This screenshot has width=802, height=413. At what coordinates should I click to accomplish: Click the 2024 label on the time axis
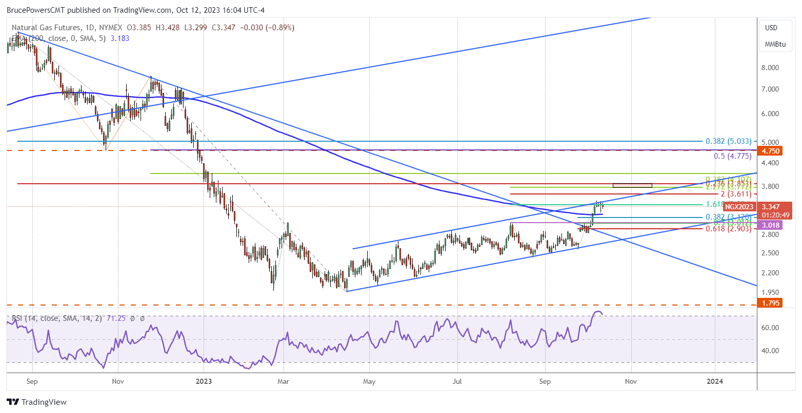click(714, 382)
